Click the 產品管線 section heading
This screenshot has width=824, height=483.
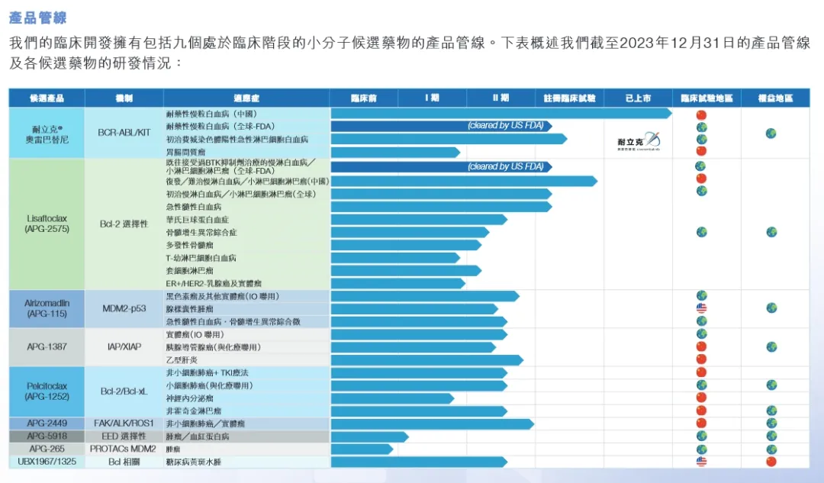(37, 17)
